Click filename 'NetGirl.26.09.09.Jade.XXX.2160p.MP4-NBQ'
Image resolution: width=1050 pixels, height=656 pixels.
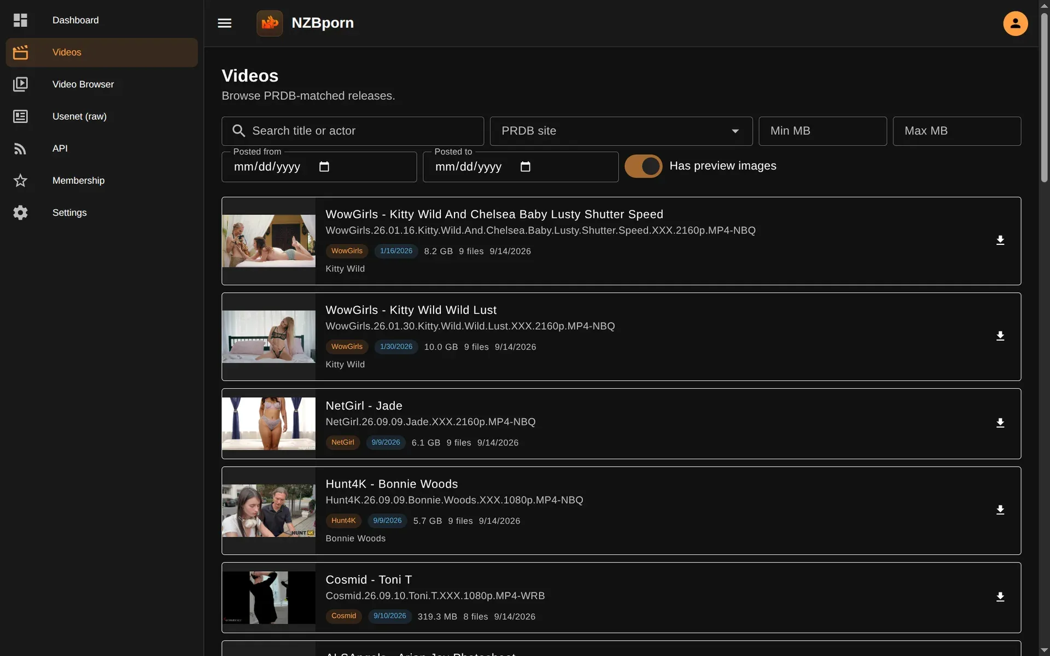(430, 422)
